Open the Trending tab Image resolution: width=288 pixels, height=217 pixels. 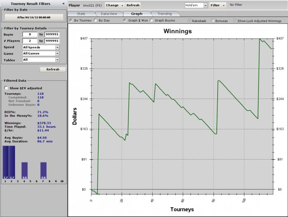(165, 14)
